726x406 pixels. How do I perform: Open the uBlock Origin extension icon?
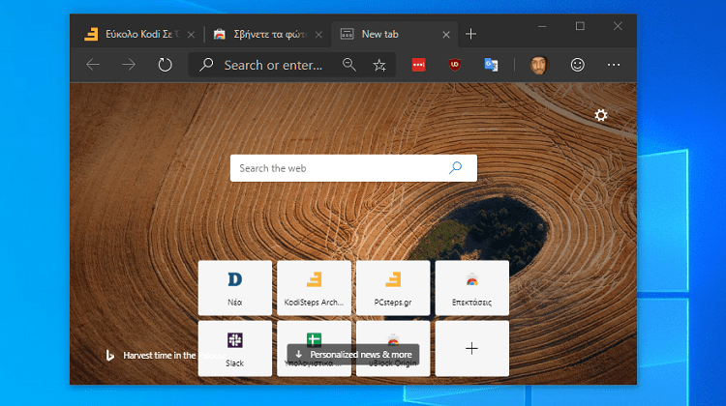pyautogui.click(x=453, y=65)
